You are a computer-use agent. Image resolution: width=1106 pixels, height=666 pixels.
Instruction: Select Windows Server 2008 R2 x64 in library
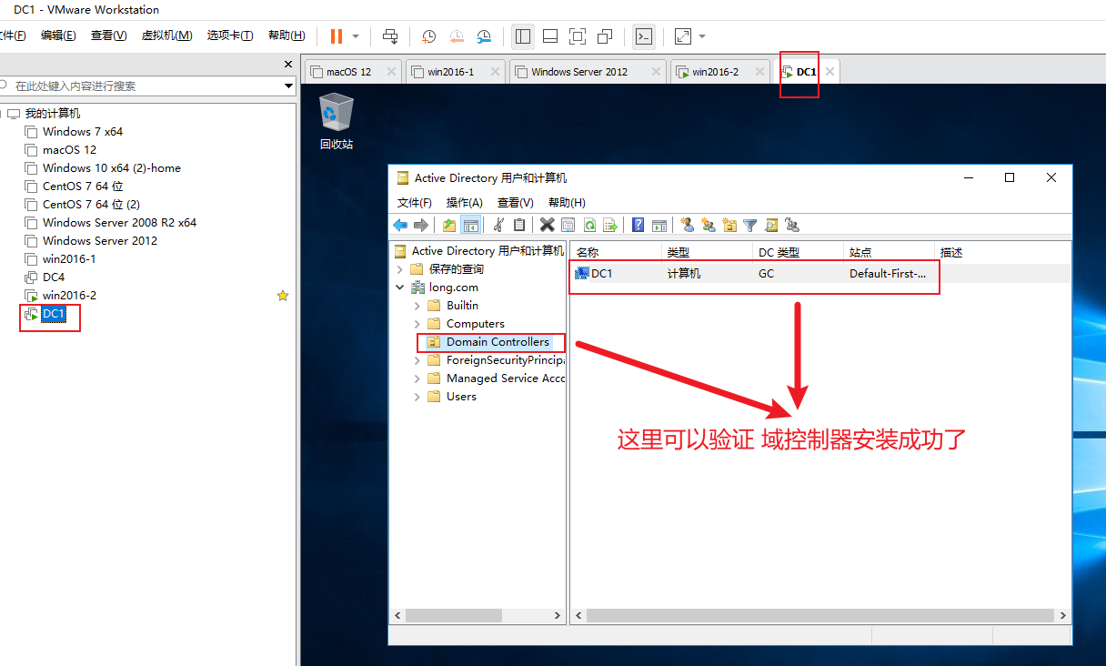point(119,223)
